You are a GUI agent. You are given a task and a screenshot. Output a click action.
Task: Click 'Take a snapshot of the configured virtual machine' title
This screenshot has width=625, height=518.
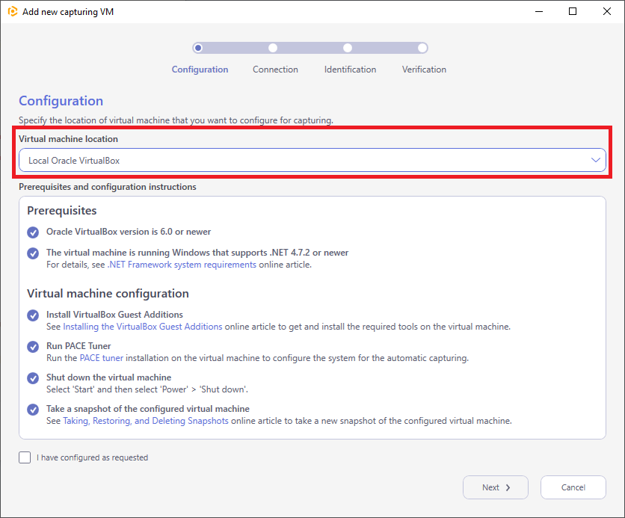point(148,409)
